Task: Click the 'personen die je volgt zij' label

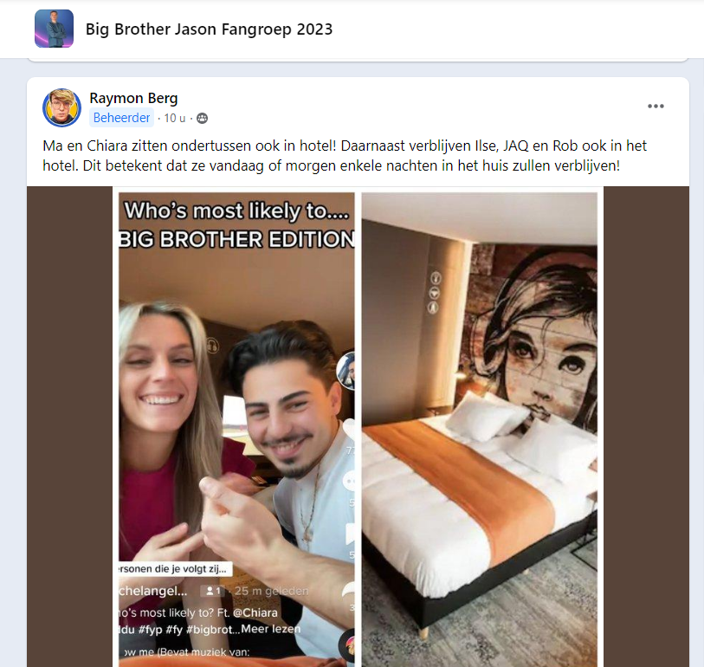Action: 176,568
